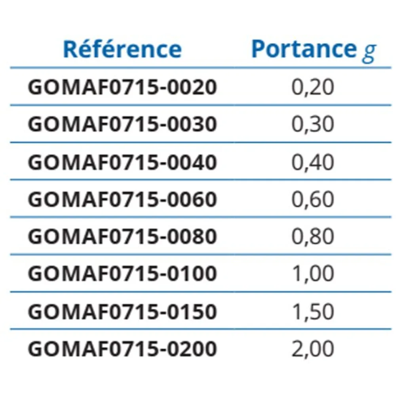Click the 0,60 portance value
The image size is (396, 396).
coord(313,200)
